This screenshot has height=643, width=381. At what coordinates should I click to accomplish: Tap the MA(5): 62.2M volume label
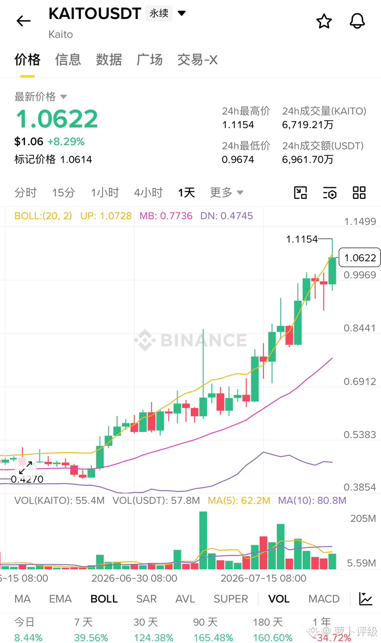[239, 500]
